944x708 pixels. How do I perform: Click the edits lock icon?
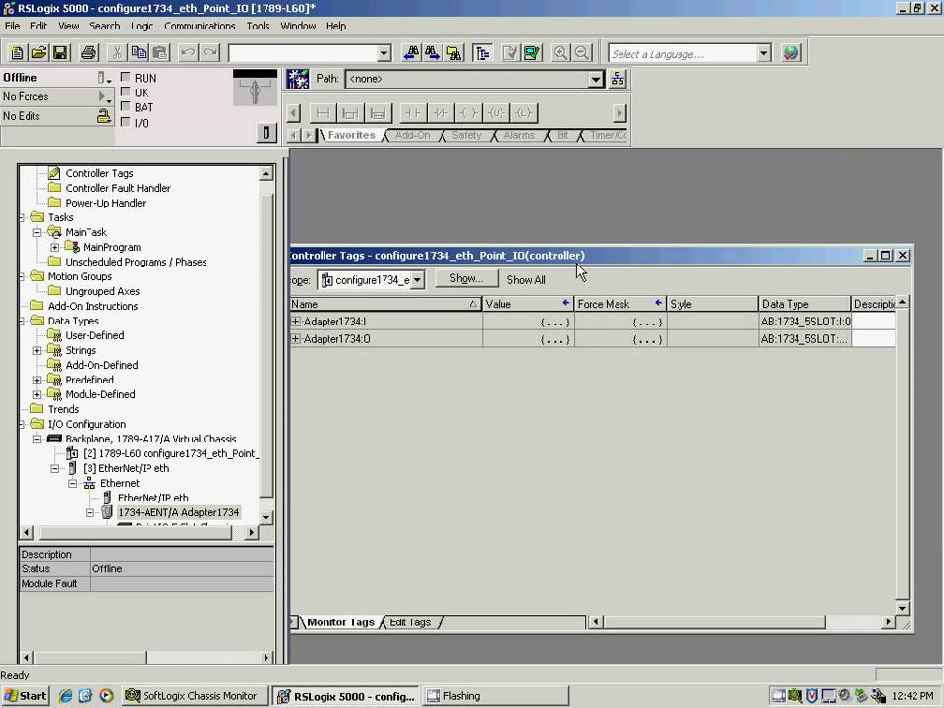pos(104,116)
